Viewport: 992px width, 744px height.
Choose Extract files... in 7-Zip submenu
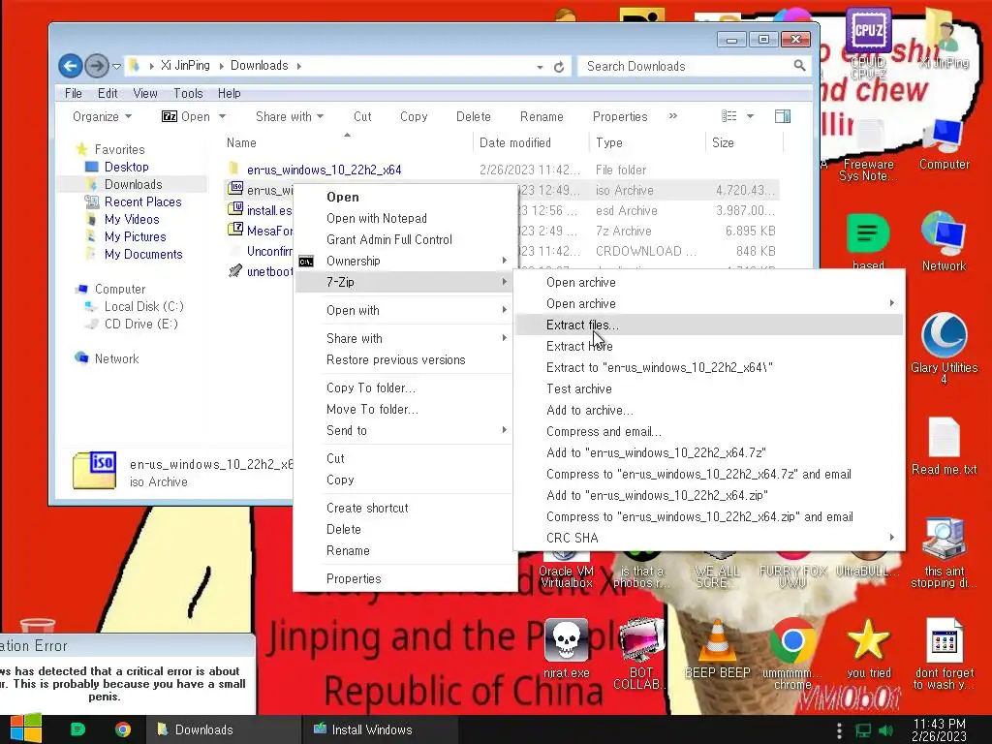point(709,325)
